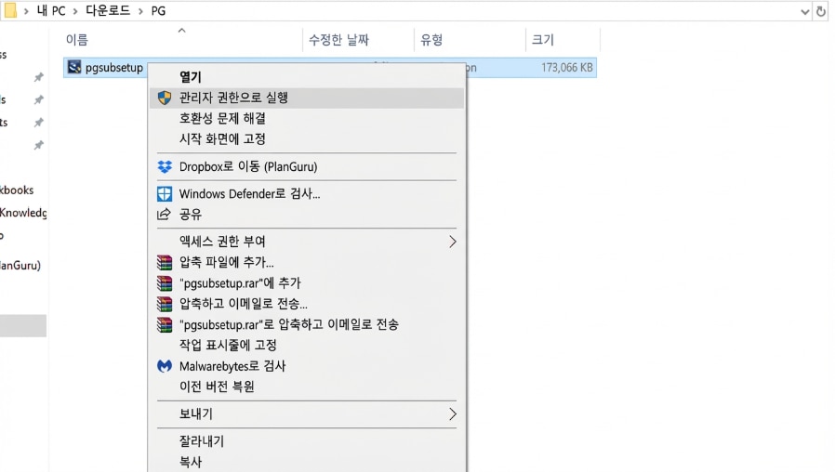
Task: Expand the 액세스 권한 부여 submenu arrow
Action: tap(452, 242)
